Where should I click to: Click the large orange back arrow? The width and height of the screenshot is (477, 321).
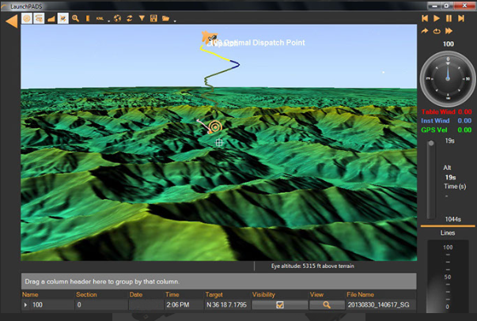pyautogui.click(x=11, y=21)
